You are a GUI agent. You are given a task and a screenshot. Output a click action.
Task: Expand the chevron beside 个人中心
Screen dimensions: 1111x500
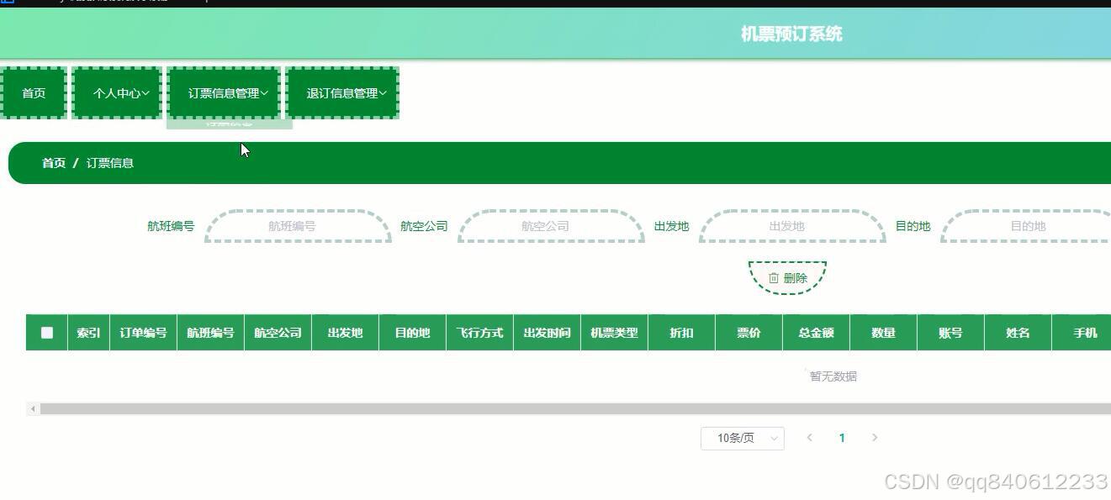(x=145, y=93)
